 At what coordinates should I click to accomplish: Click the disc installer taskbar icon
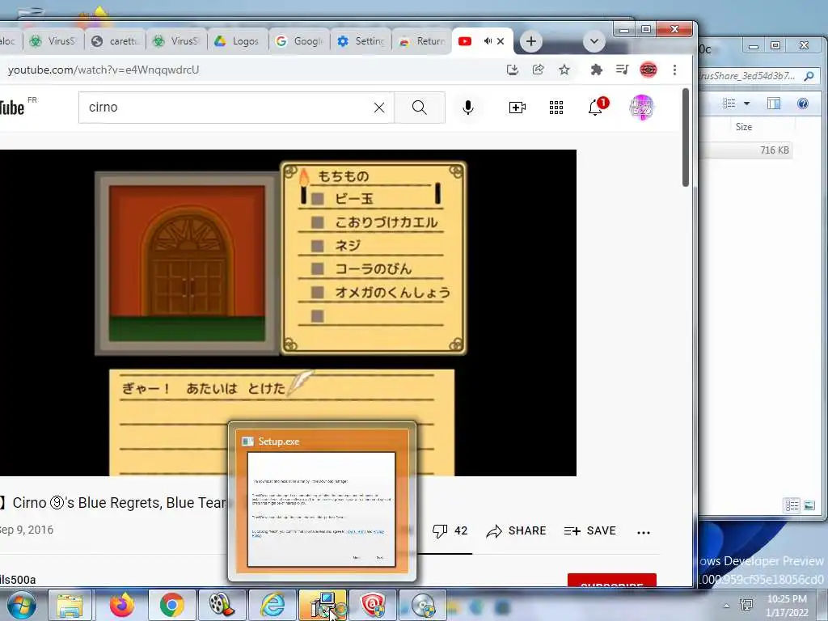pyautogui.click(x=423, y=605)
